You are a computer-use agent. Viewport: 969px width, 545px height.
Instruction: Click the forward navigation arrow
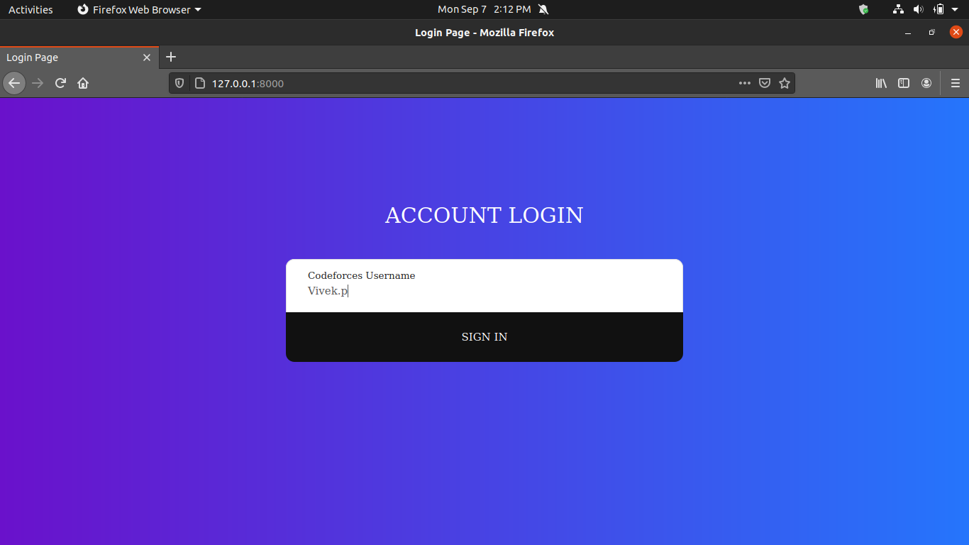pos(38,83)
